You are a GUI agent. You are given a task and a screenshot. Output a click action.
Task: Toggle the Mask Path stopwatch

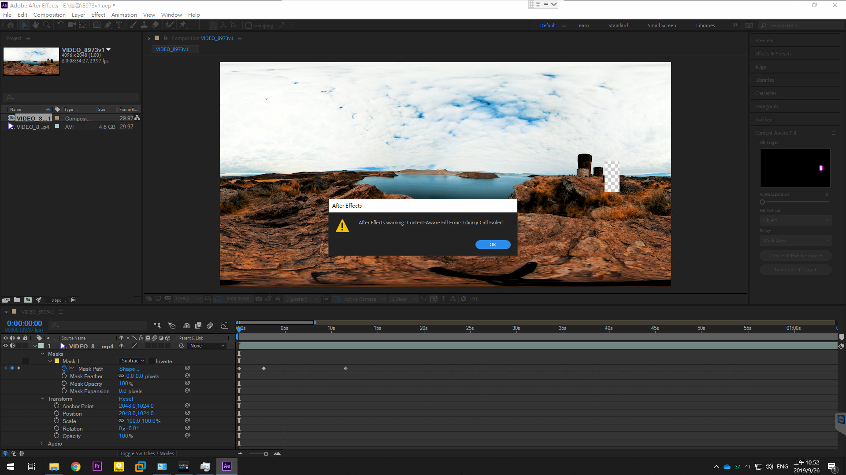64,369
